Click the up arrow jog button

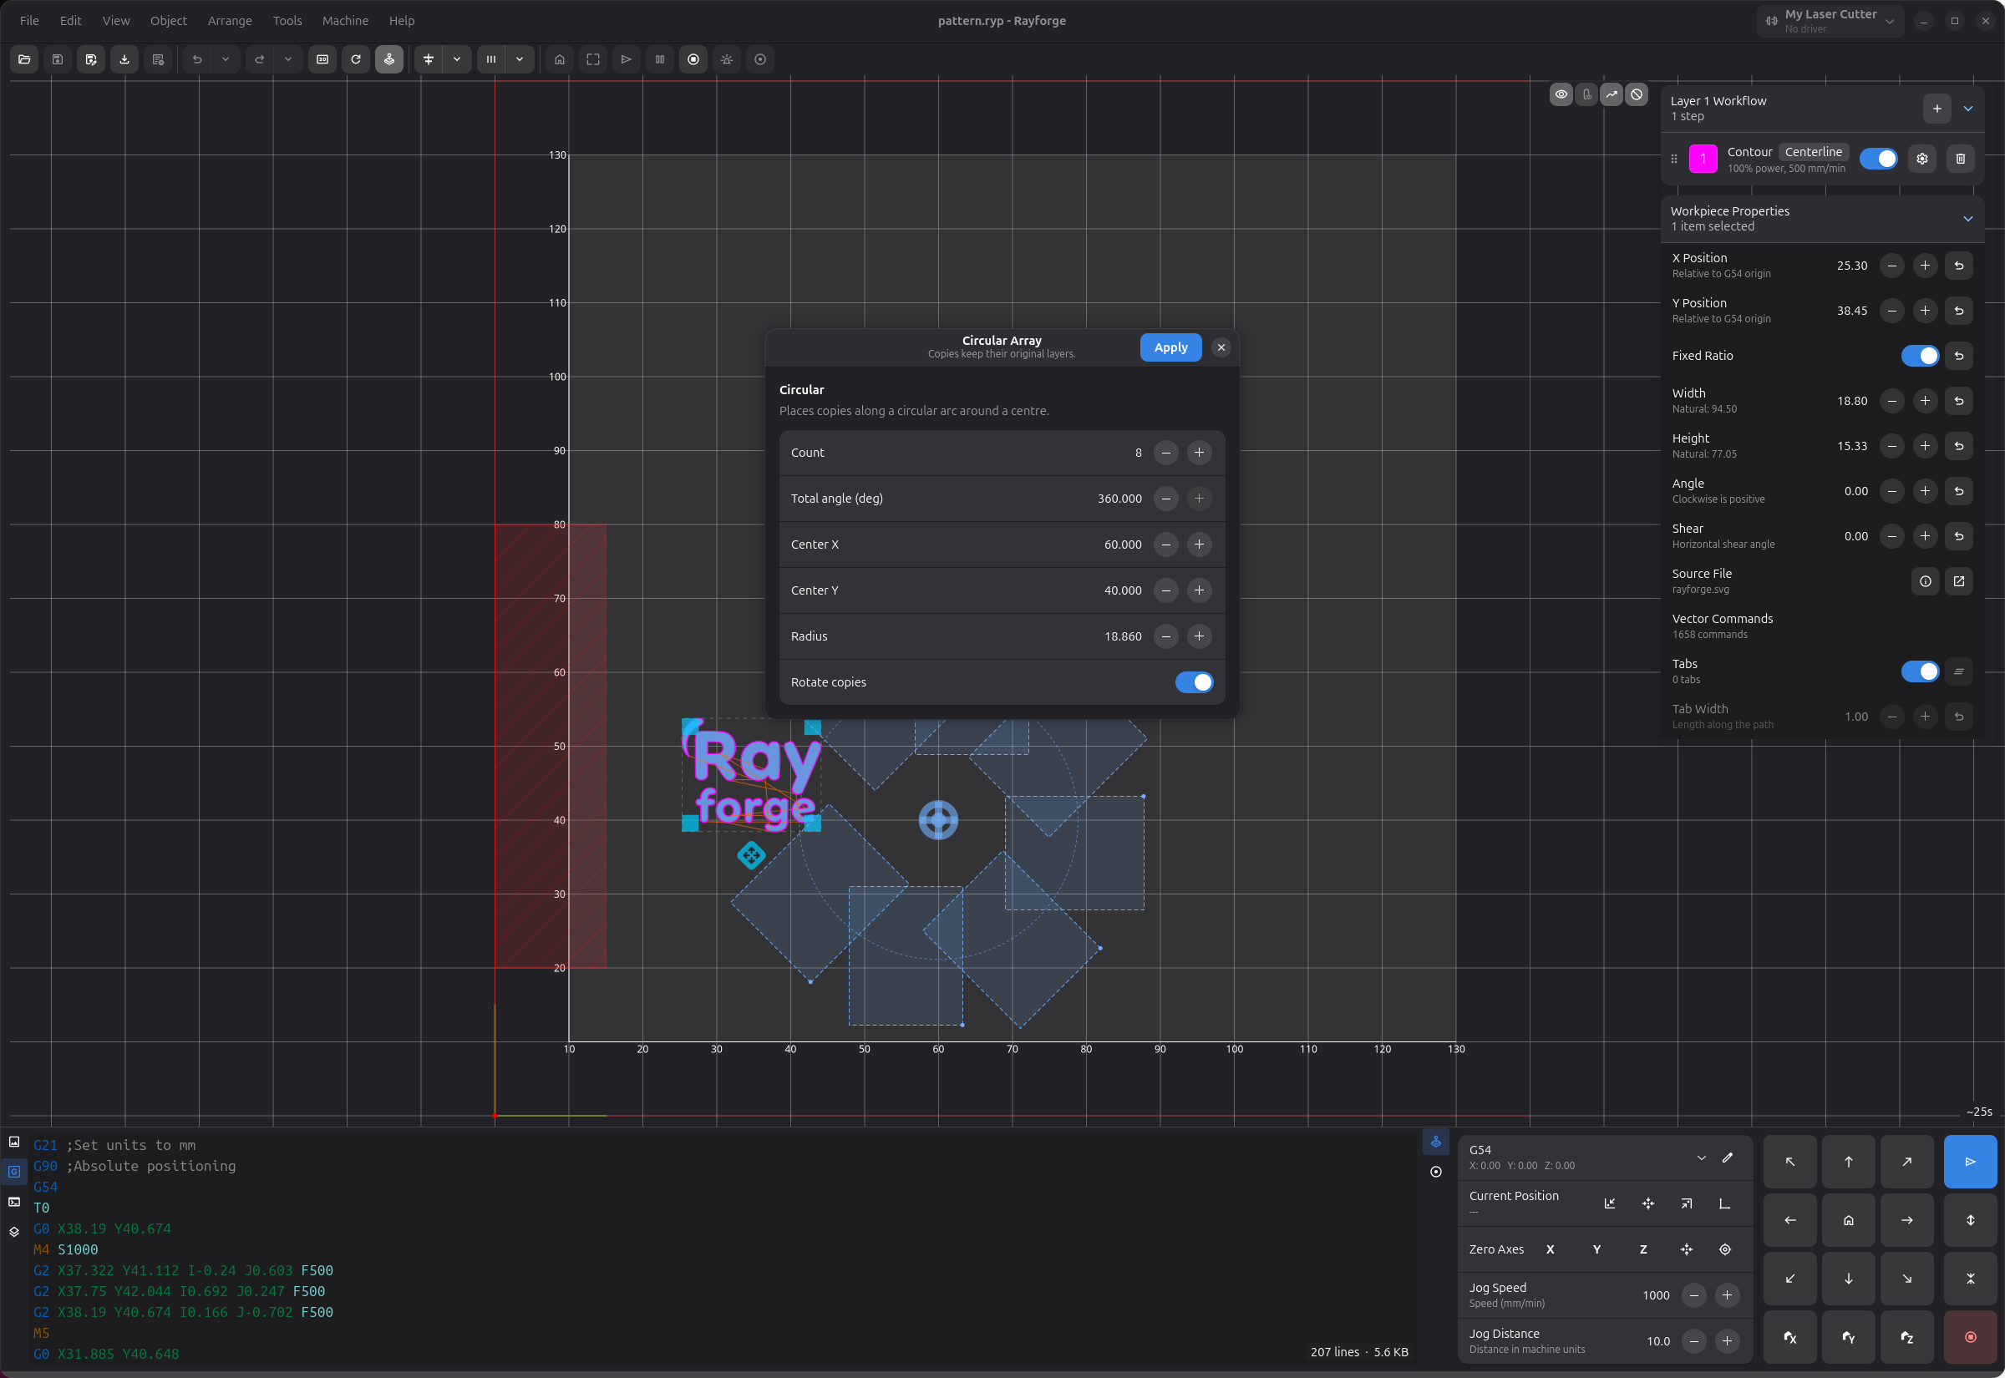1849,1162
